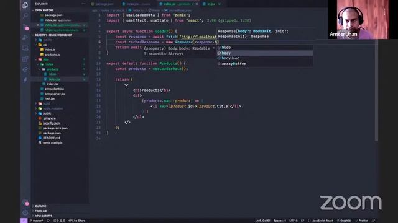
Task: Select arrayBuffer in the autocomplete list
Action: (x=265, y=64)
